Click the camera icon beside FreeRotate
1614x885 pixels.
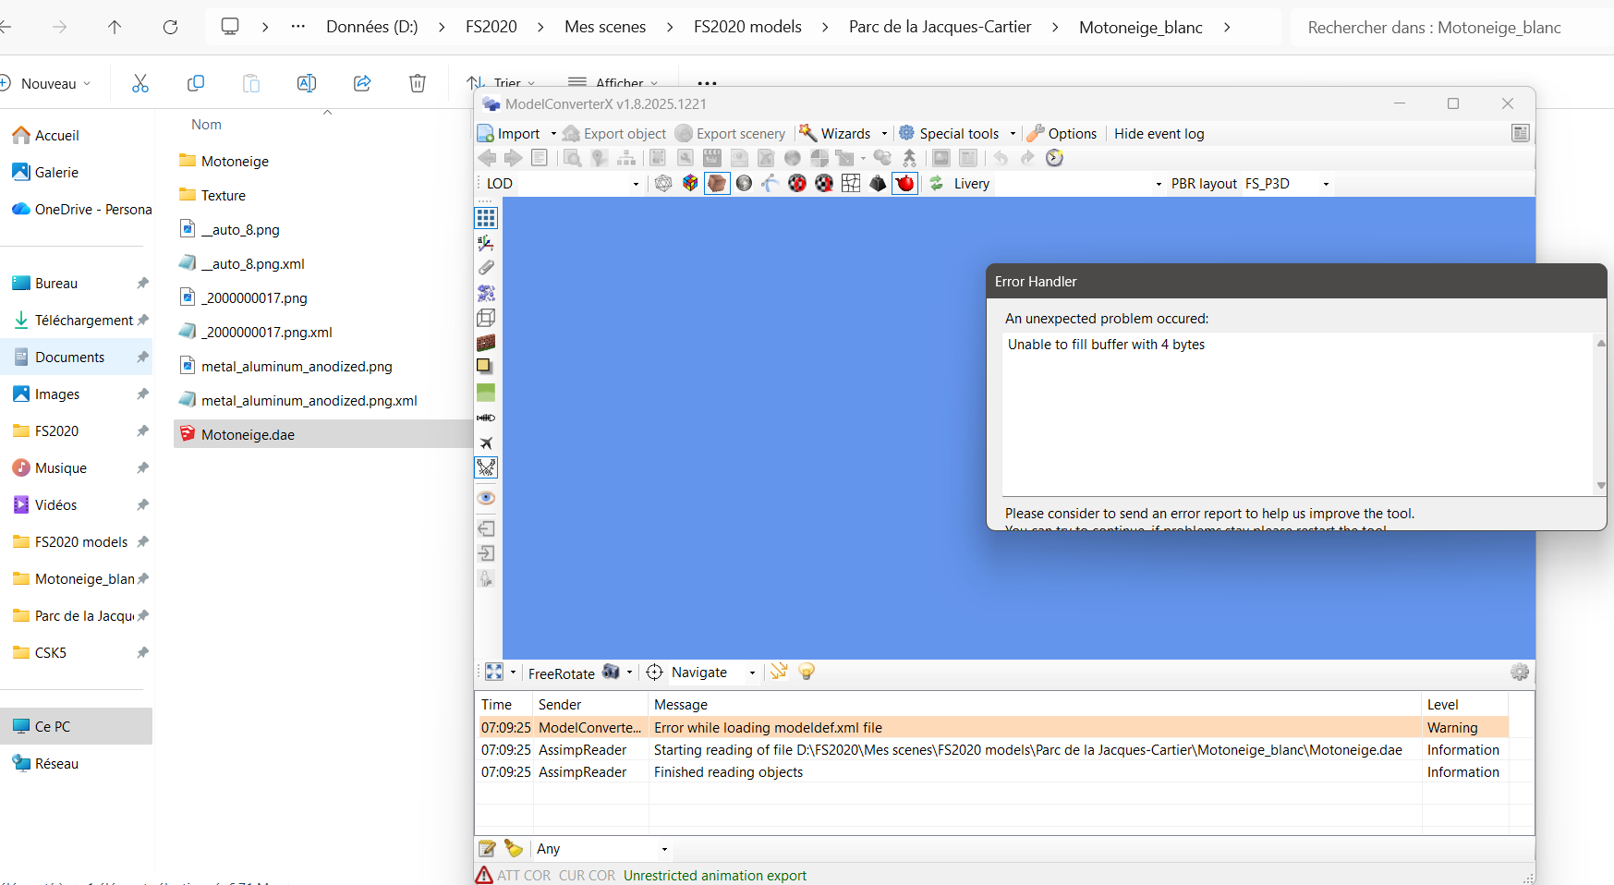[611, 672]
